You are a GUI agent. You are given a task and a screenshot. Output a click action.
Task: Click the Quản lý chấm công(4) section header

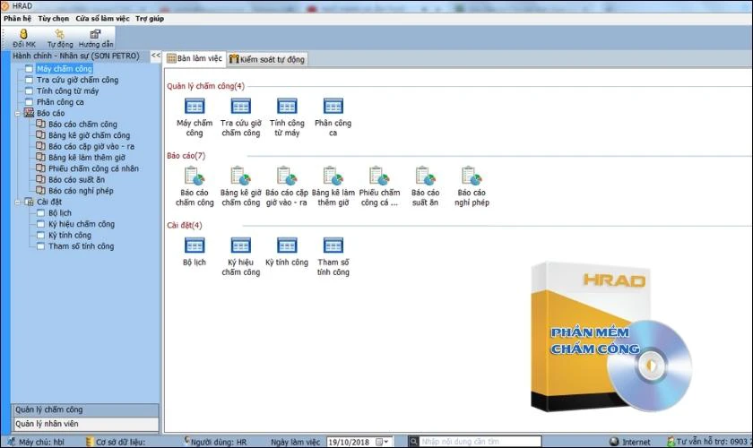point(205,86)
